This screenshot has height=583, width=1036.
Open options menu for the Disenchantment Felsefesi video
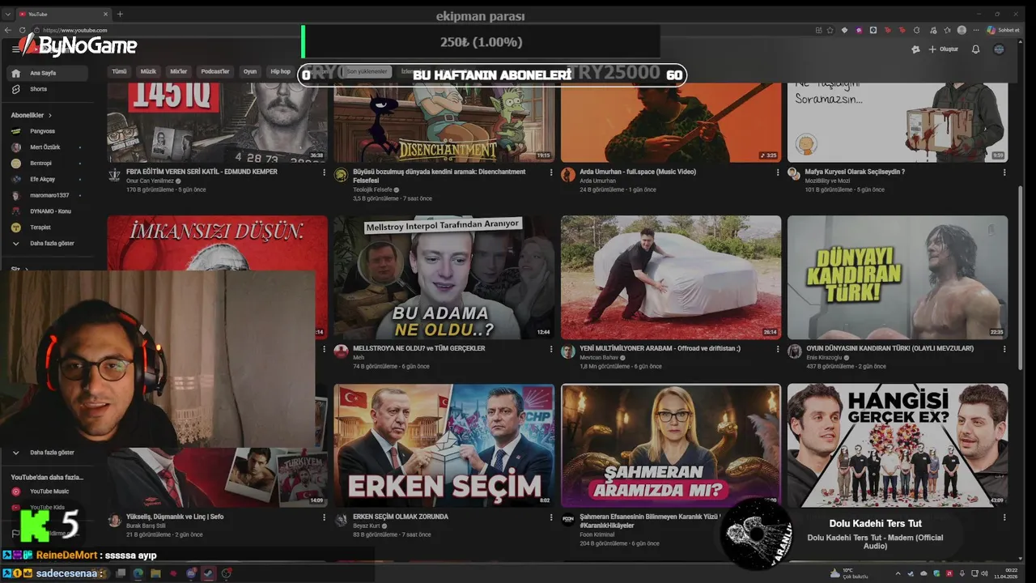[x=551, y=172]
